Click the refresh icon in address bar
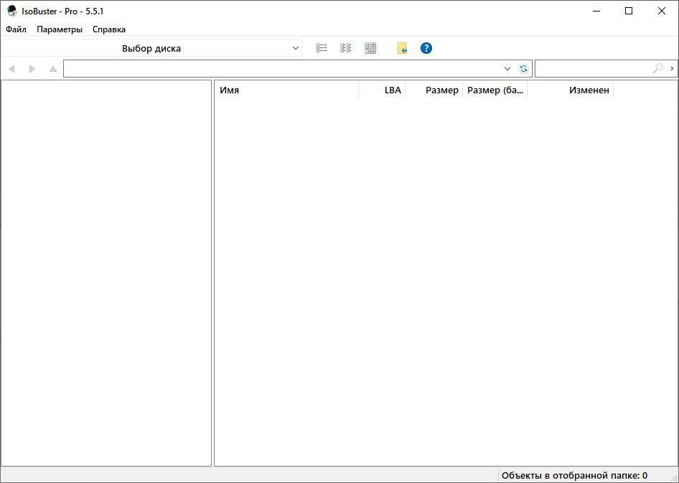Screen dimensions: 679x483 pos(523,69)
